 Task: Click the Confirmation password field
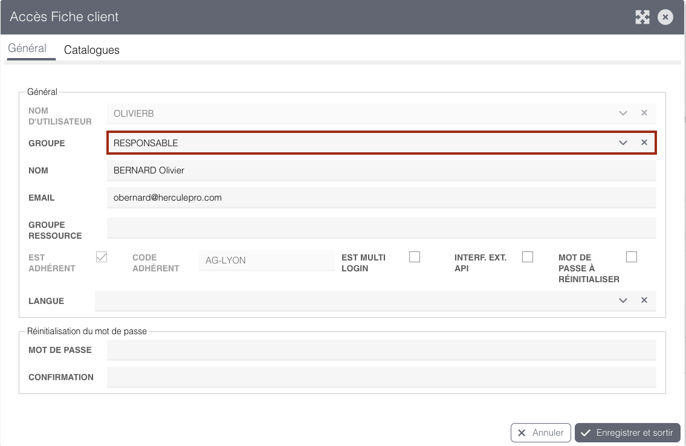[x=381, y=377]
